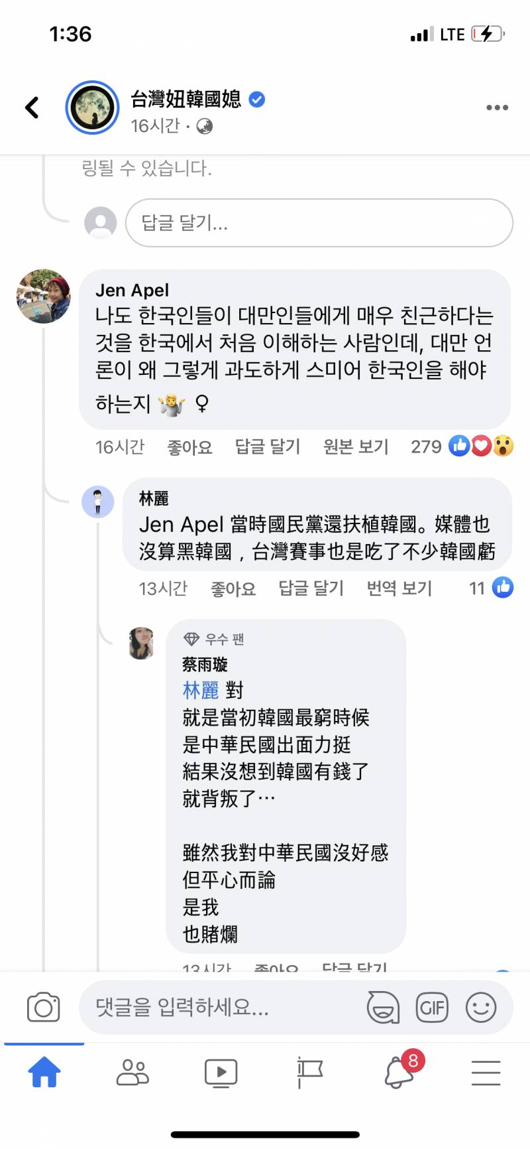Open the Friends section in bottom navigation
Screen dimensions: 530x1149
pos(132,1071)
